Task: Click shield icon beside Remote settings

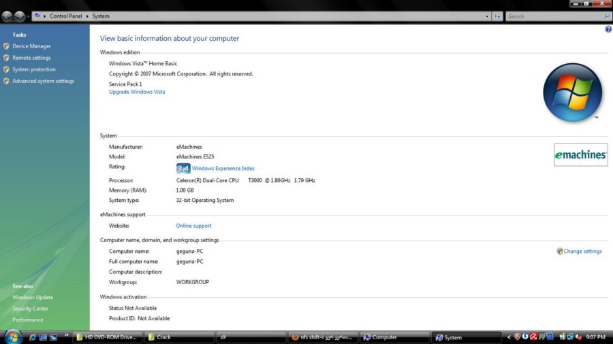Action: tap(6, 58)
